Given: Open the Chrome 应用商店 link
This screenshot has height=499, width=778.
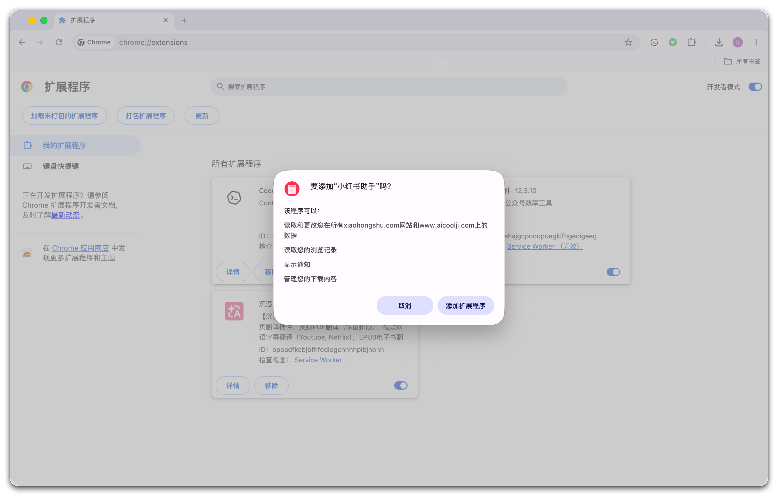Looking at the screenshot, I should [80, 248].
